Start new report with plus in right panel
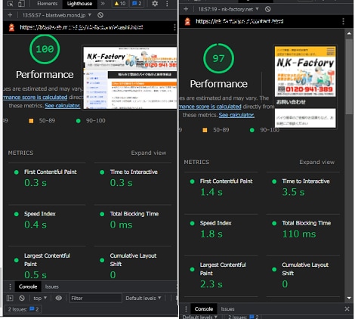Viewport: 355px width, 319px height. 186,9
